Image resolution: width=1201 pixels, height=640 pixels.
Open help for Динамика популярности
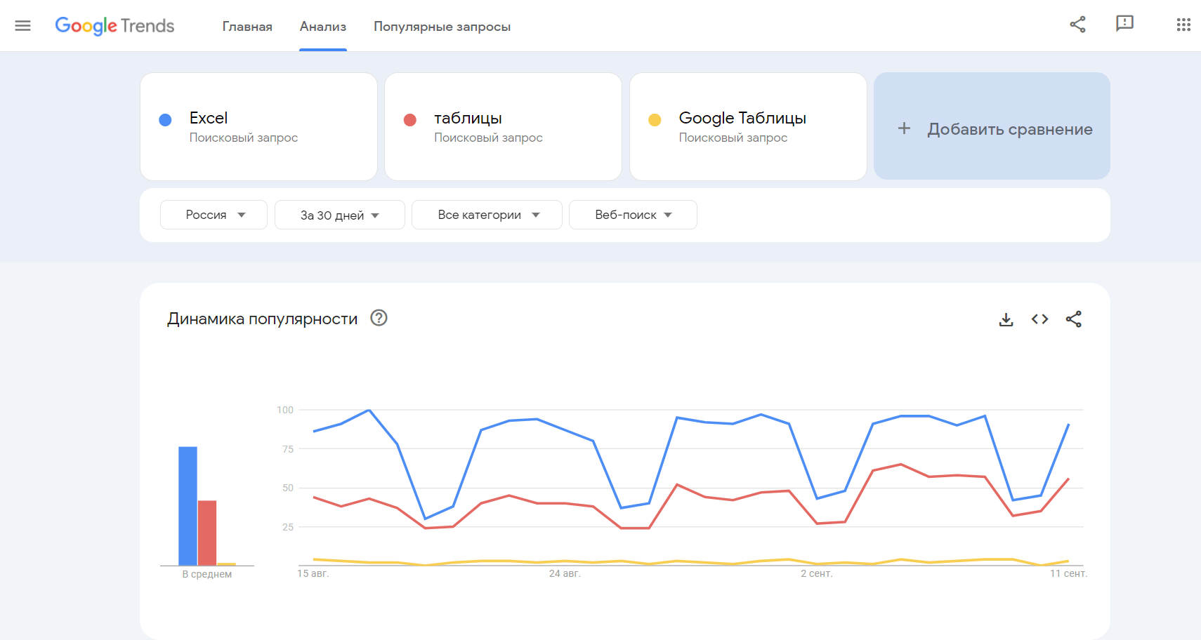pyautogui.click(x=379, y=318)
